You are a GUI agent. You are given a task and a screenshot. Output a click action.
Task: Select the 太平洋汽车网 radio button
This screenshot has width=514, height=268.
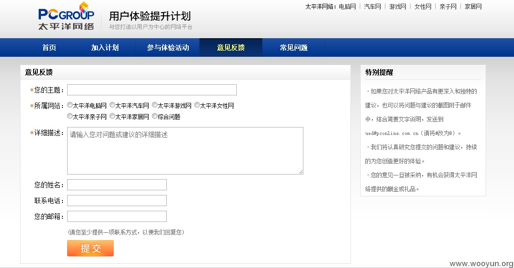click(x=112, y=105)
